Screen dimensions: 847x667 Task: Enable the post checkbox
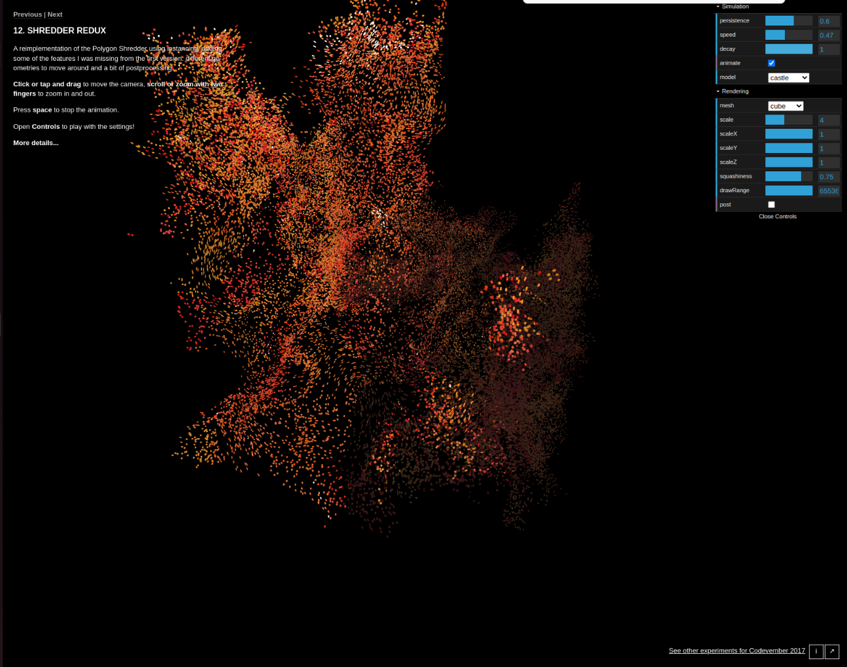[771, 204]
